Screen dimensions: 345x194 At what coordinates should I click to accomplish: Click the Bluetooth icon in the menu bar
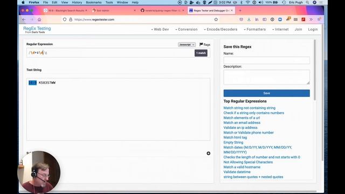coord(241,2)
